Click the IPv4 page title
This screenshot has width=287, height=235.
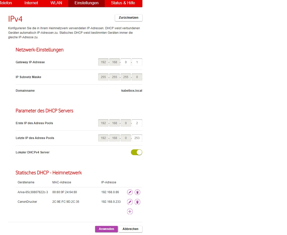[x=15, y=19]
